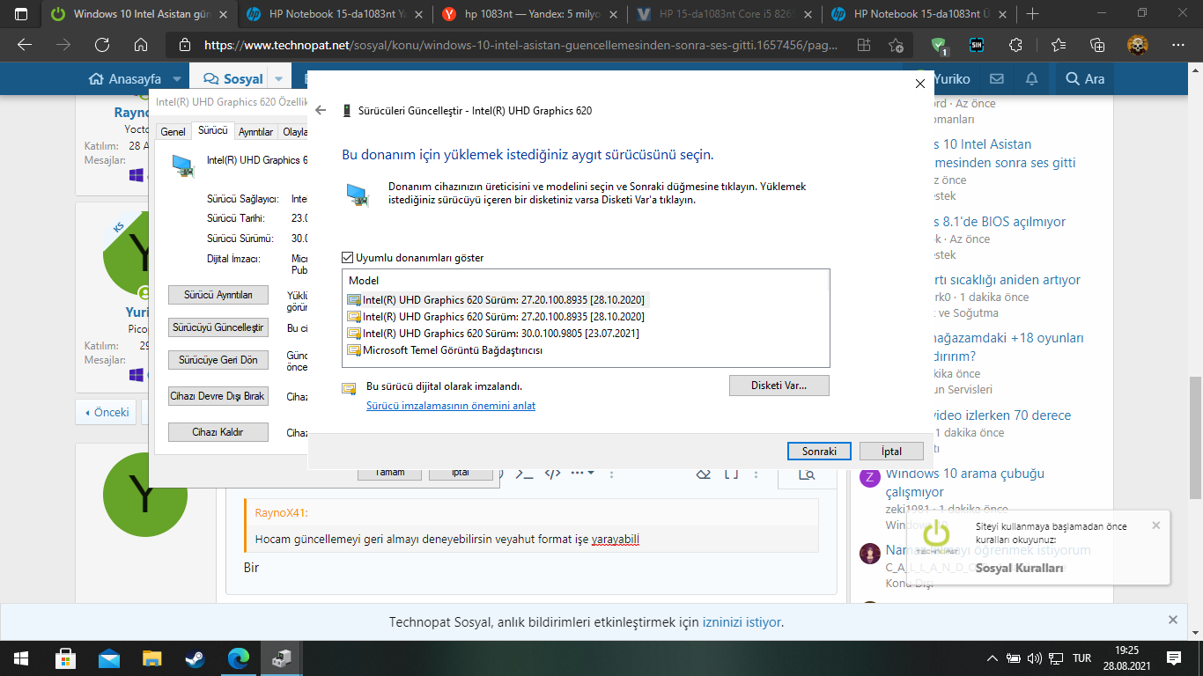This screenshot has width=1203, height=676.
Task: Open the forum inbox envelope icon
Action: (x=997, y=78)
